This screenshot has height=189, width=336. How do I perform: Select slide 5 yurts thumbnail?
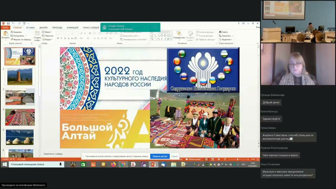point(20,137)
